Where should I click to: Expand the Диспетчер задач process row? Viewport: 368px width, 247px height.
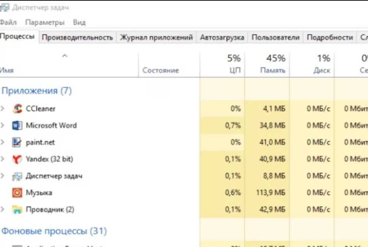[x=3, y=176]
